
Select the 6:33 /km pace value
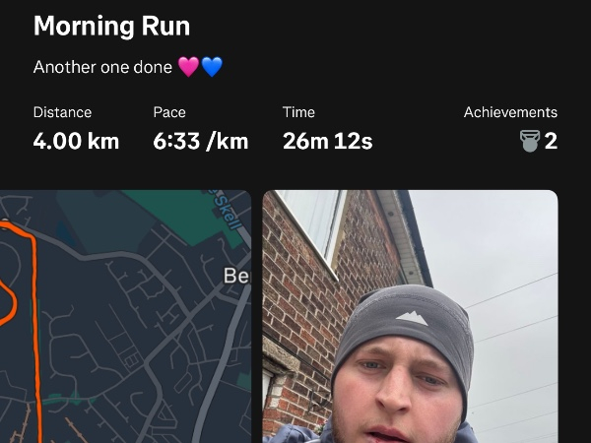[201, 142]
